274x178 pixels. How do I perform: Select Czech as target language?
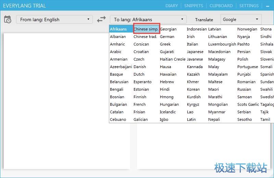coord(139,59)
